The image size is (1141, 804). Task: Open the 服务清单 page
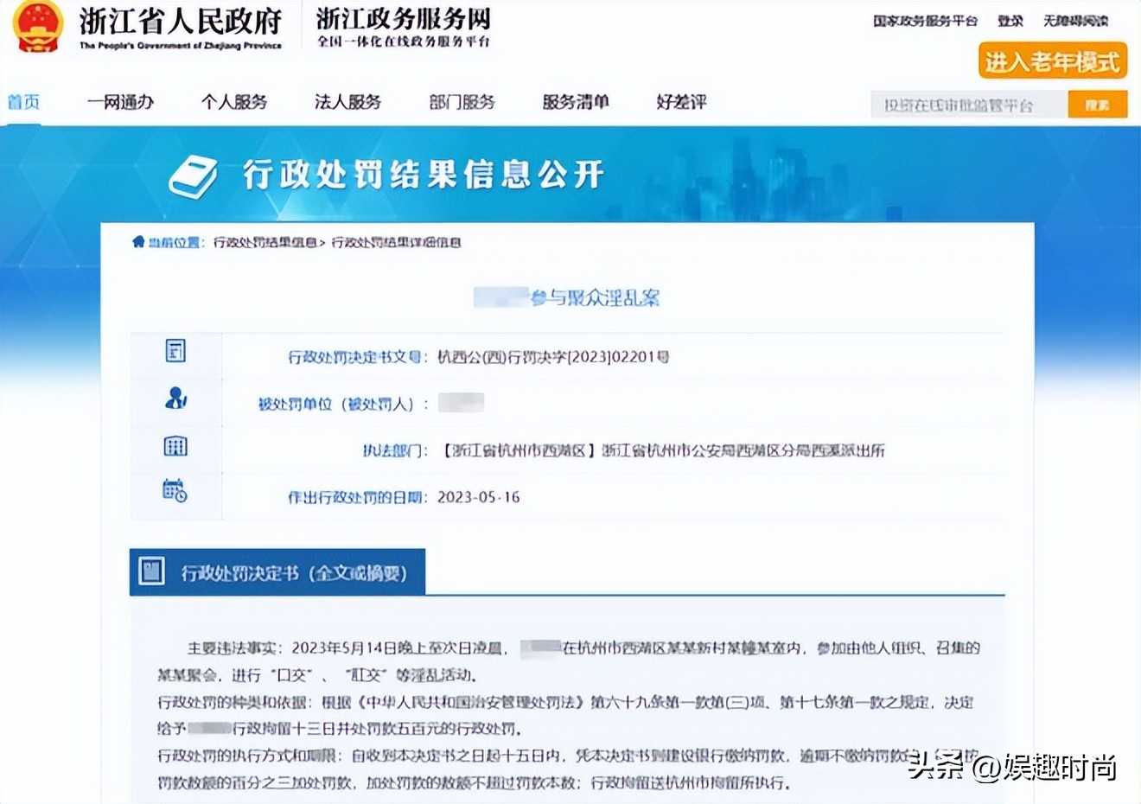point(576,102)
